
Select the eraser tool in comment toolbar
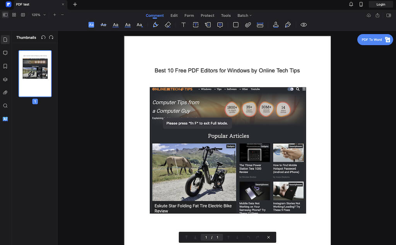tap(167, 25)
